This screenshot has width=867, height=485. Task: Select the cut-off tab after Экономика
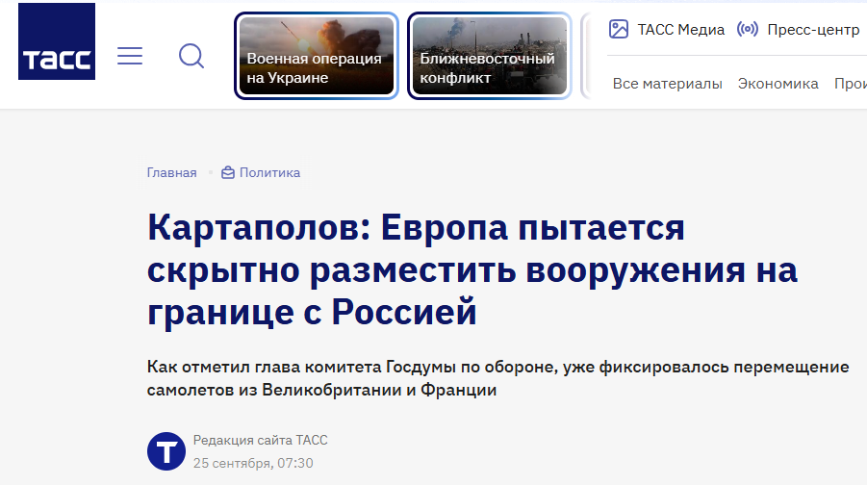850,84
